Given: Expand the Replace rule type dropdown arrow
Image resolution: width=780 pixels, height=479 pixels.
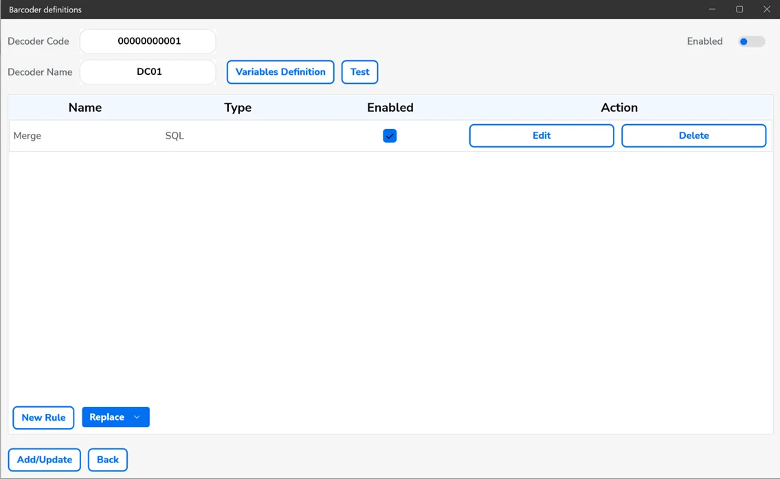Looking at the screenshot, I should [137, 417].
